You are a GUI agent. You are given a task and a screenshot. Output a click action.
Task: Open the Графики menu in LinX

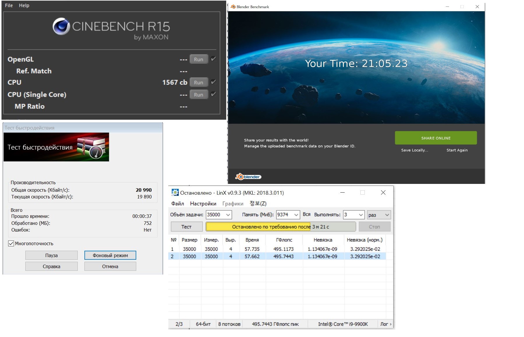[233, 203]
